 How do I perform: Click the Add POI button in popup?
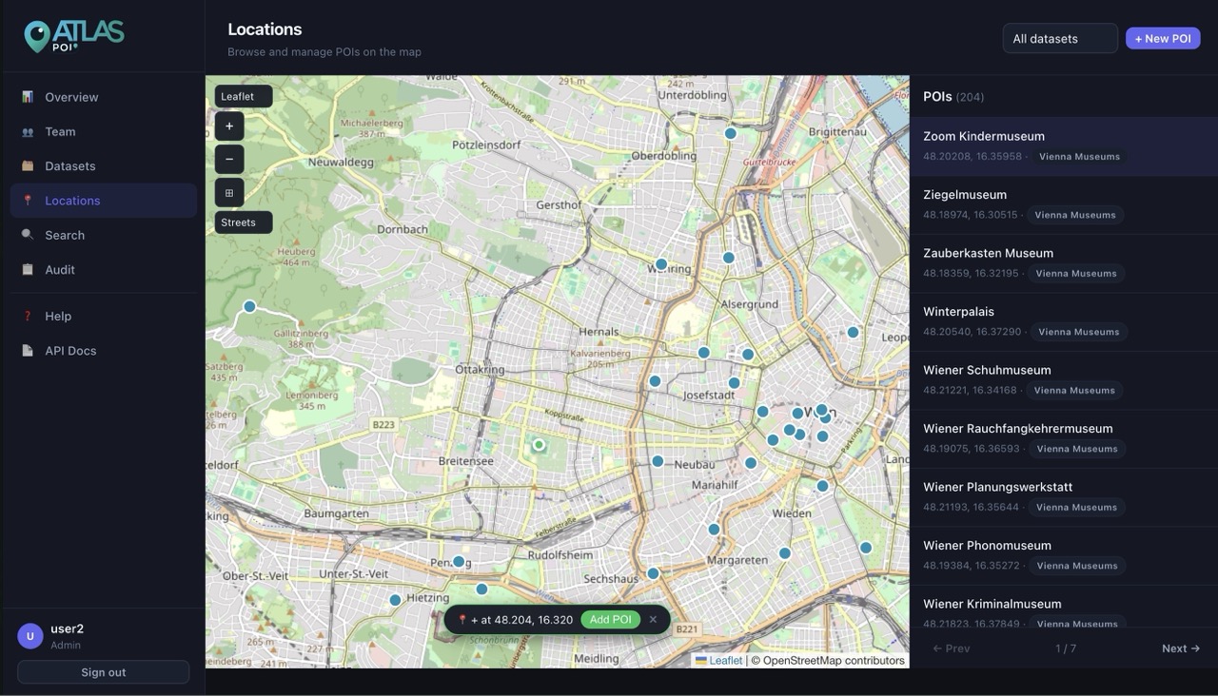pos(610,619)
